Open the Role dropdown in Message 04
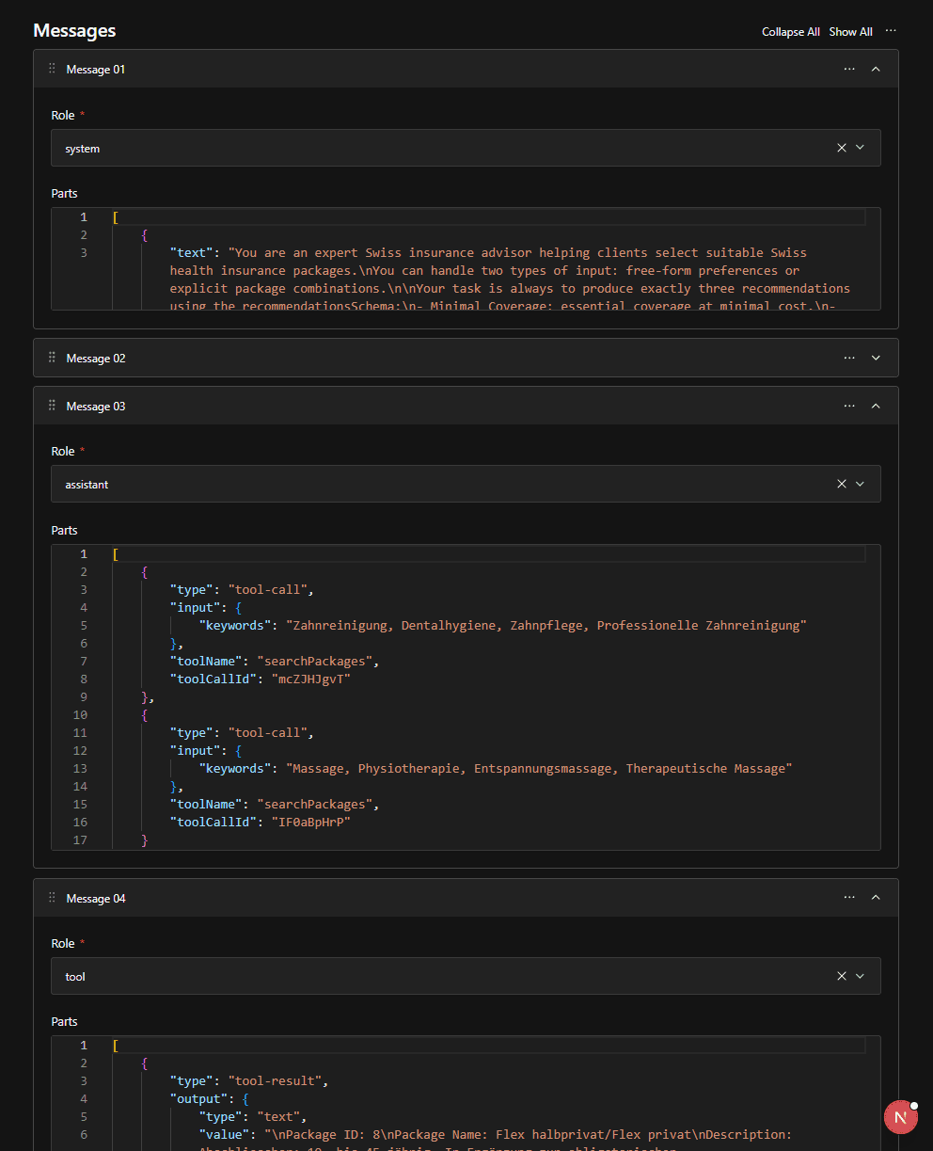 tap(862, 976)
